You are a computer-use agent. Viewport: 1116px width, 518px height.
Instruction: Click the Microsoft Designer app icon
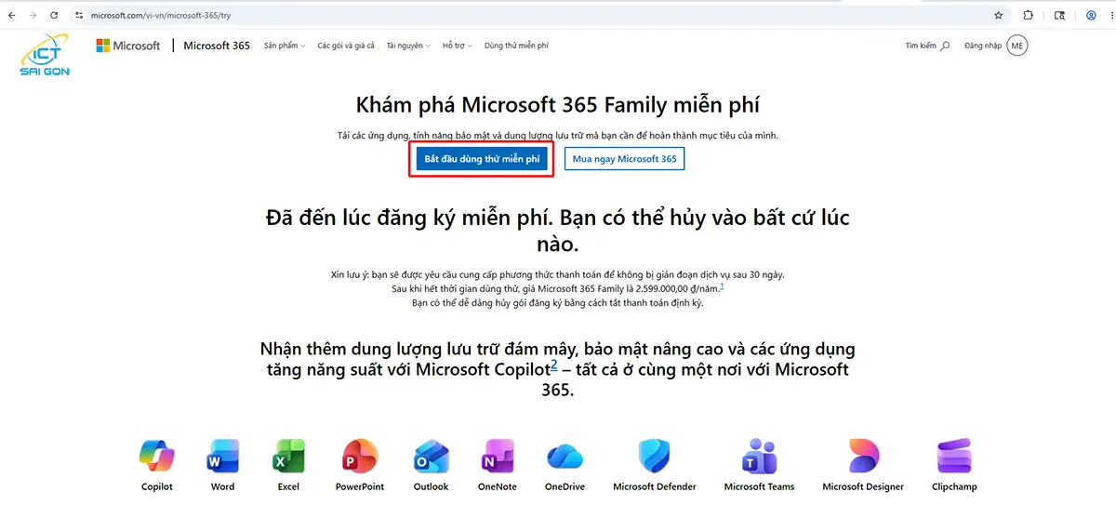point(863,456)
